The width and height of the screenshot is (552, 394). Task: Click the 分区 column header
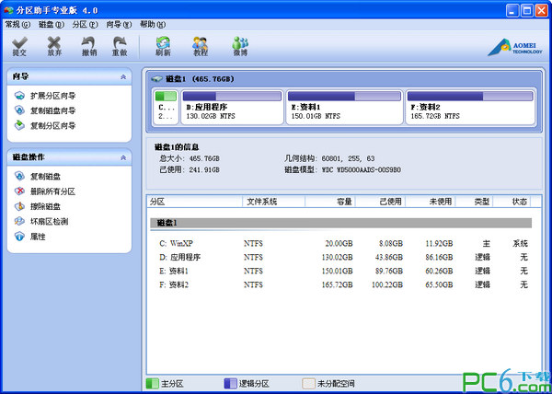pyautogui.click(x=195, y=202)
